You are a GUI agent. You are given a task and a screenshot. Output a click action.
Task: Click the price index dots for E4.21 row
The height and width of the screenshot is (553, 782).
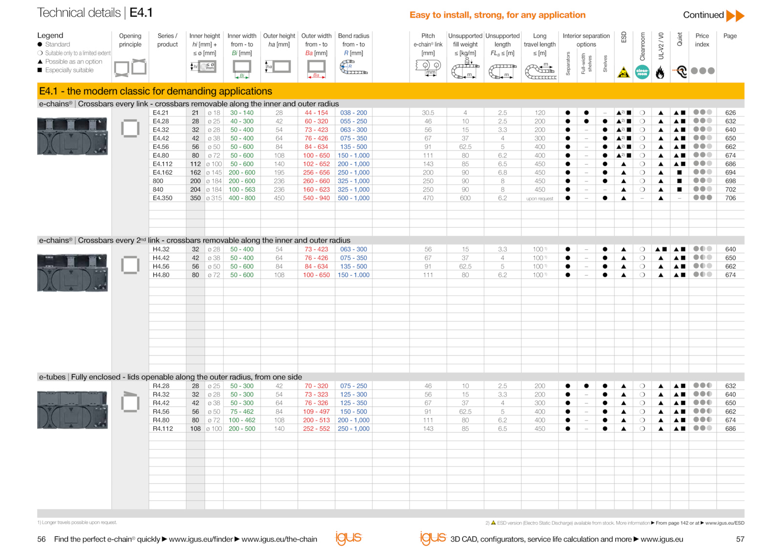(x=702, y=112)
